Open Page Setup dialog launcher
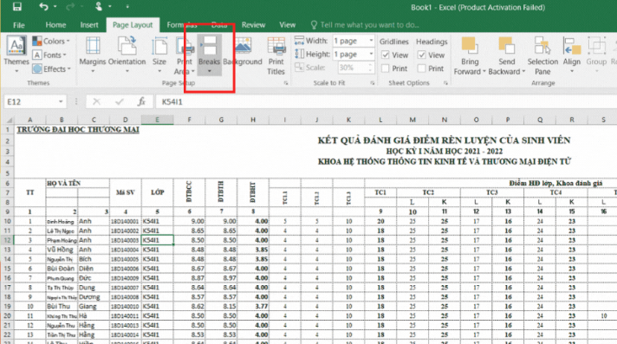Screen dimensions: 617x344 (x=286, y=83)
